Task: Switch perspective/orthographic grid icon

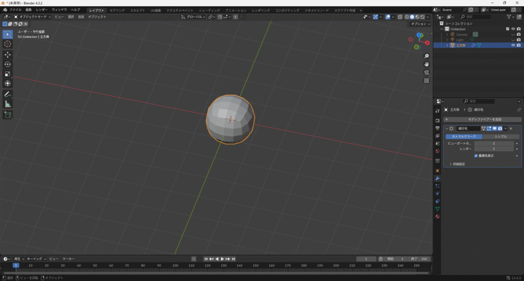Action: tap(426, 80)
